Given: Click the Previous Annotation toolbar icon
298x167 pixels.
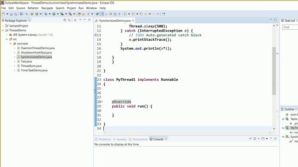Looking at the screenshot, I should (133, 14).
